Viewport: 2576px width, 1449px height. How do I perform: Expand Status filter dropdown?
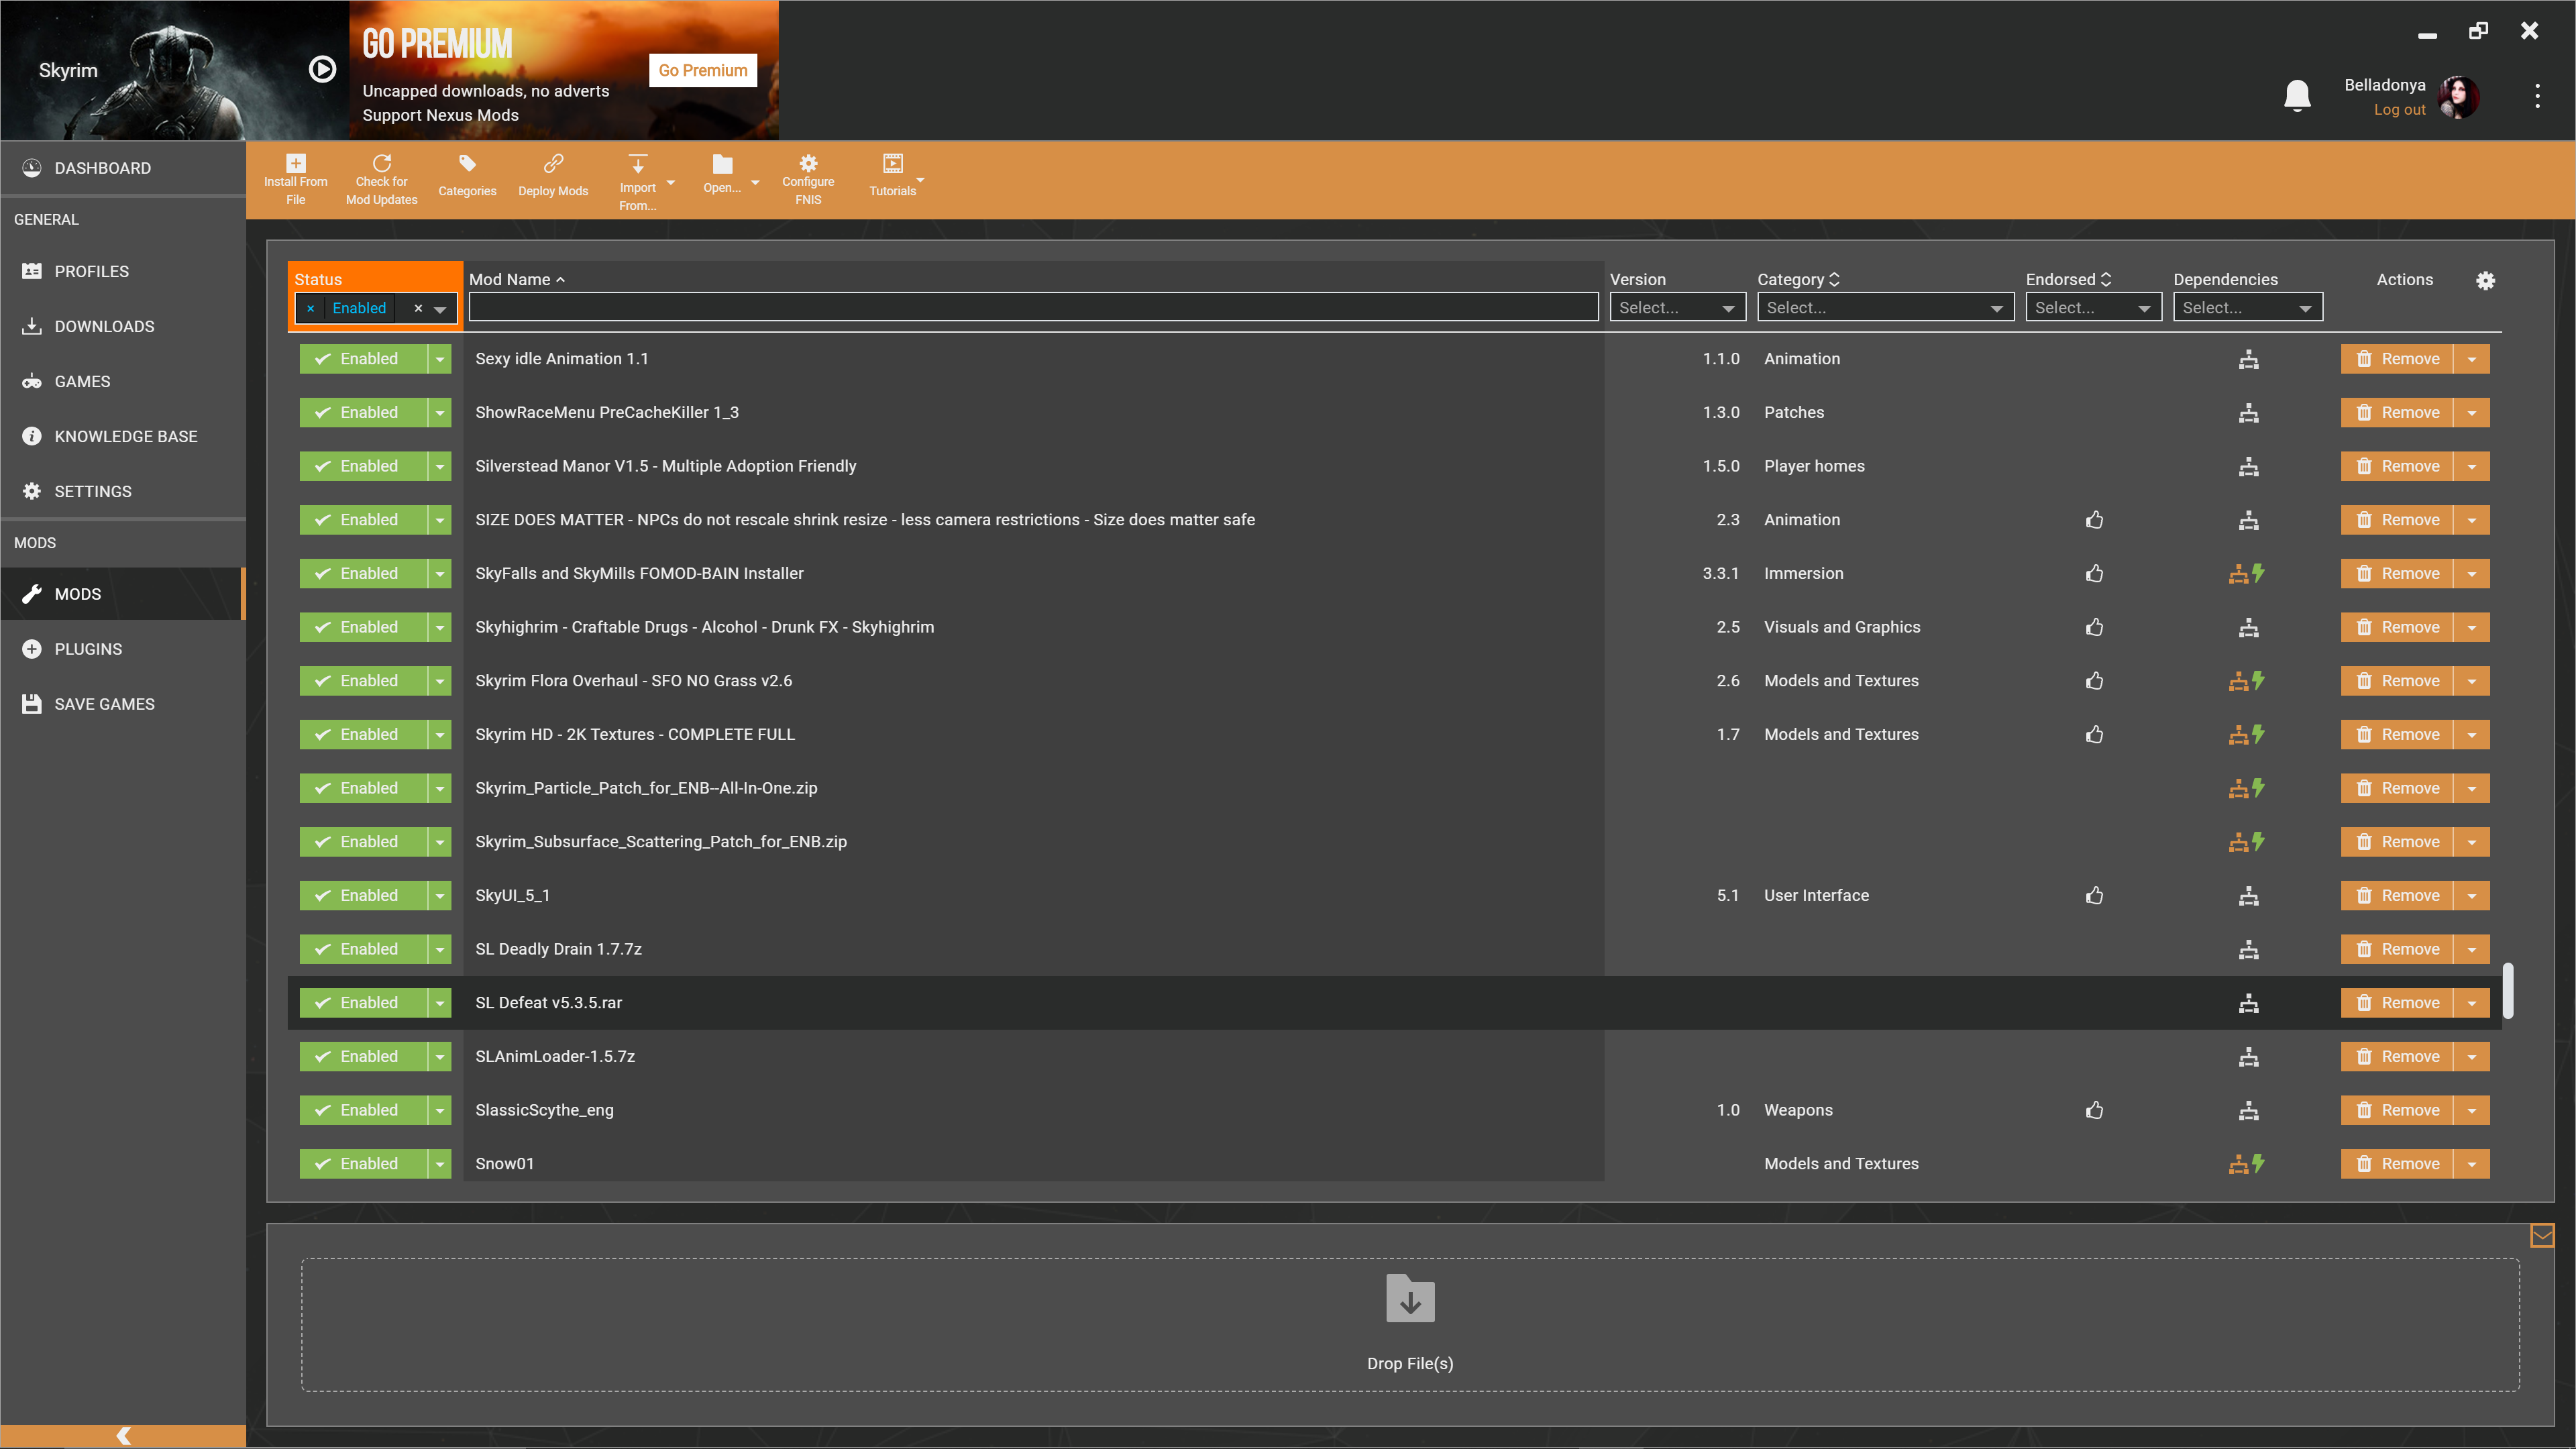tap(440, 309)
